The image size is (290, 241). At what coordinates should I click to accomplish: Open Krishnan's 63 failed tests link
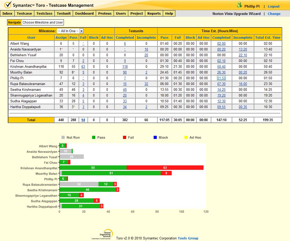[x=83, y=67]
